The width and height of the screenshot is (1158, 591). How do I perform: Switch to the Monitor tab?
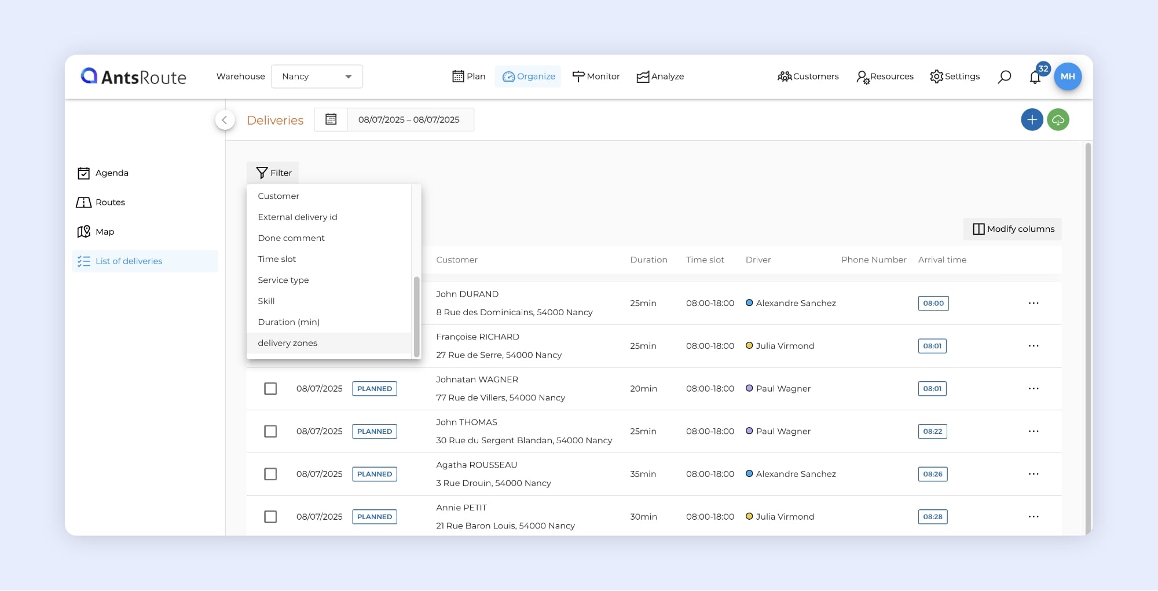click(596, 76)
